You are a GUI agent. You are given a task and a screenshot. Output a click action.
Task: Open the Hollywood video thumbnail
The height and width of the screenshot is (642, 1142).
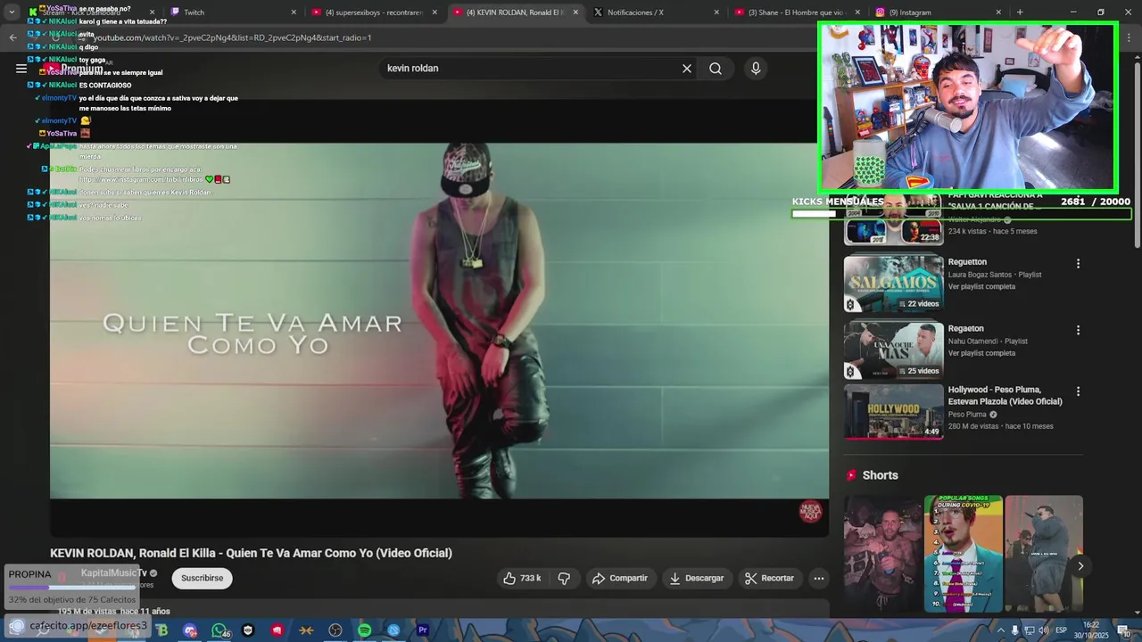(893, 411)
